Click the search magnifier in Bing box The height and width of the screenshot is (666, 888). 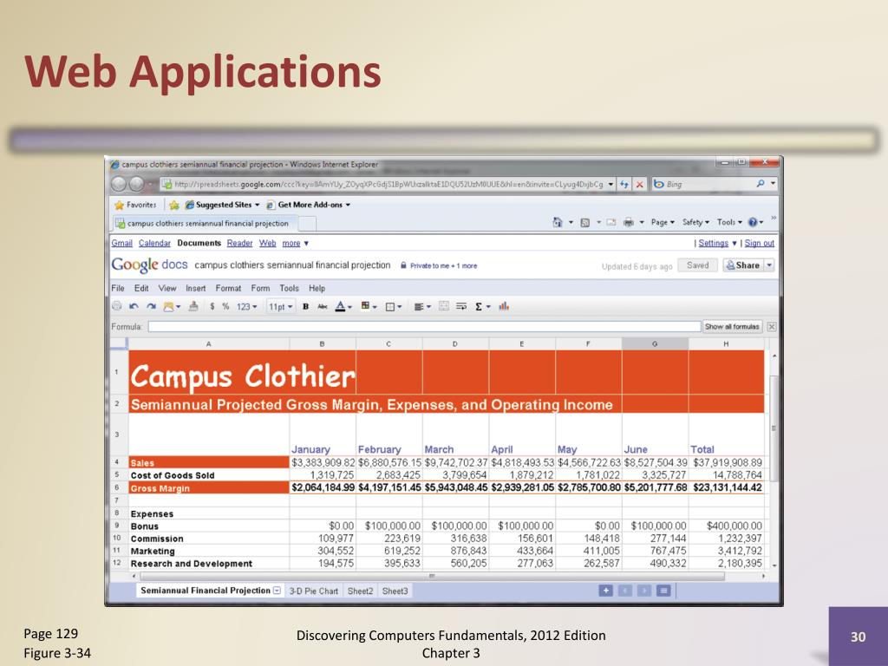(x=761, y=184)
